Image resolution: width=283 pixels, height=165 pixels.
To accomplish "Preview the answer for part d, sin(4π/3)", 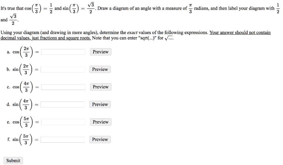I will click(x=100, y=104).
